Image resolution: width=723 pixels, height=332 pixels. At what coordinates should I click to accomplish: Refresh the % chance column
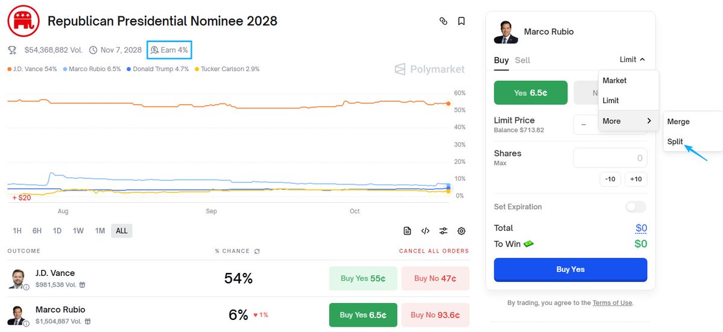tap(257, 251)
